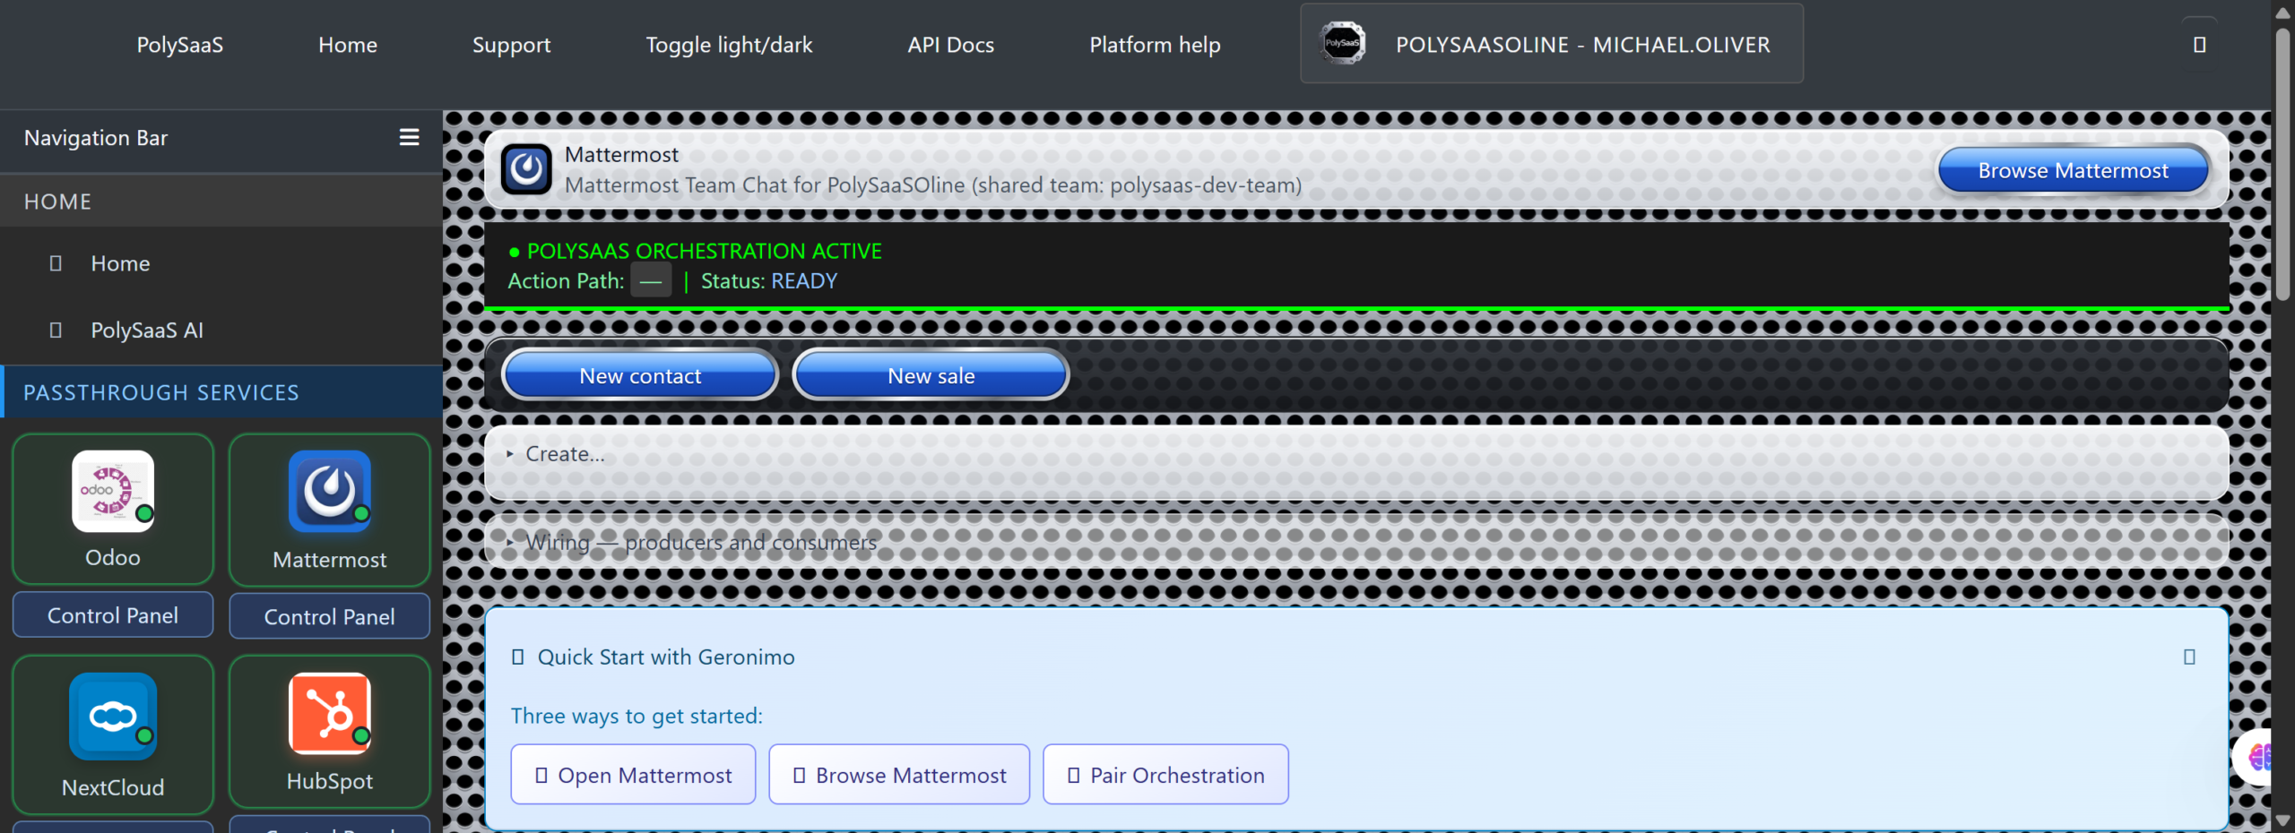Viewport: 2295px width, 833px height.
Task: Open the Odoo Control Panel button
Action: click(113, 615)
